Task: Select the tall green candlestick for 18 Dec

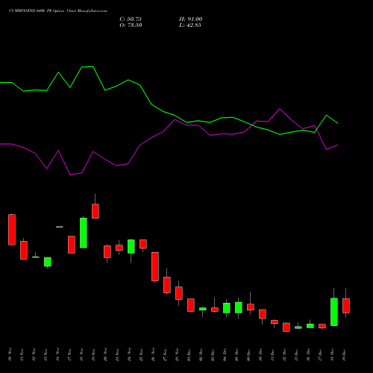Action: 334,312
